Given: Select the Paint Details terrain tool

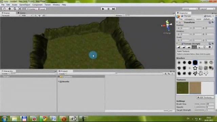Looking at the screenshot, I should click(204, 47).
